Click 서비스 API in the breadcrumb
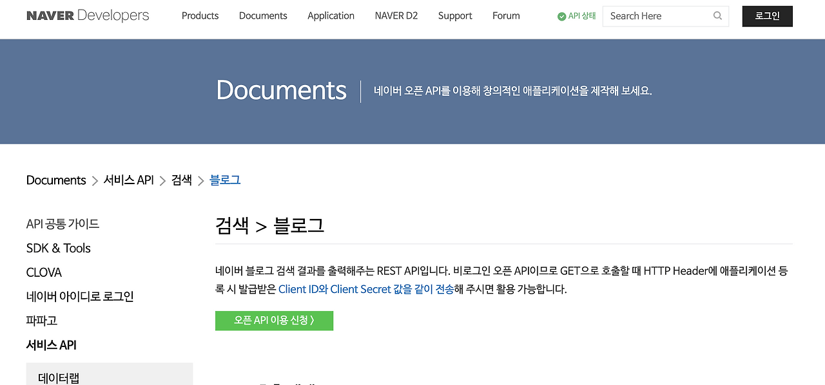 click(128, 180)
